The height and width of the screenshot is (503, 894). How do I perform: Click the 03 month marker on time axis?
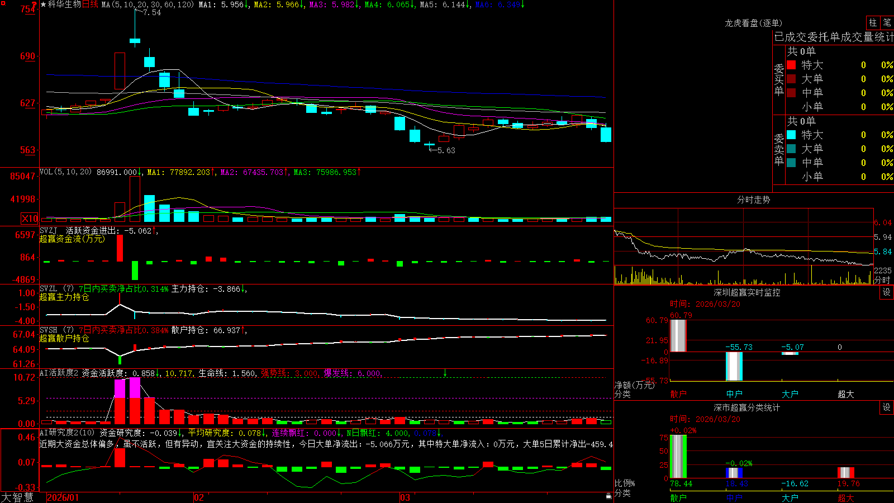(x=405, y=497)
